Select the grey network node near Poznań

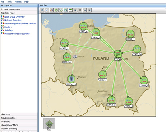click(x=75, y=56)
